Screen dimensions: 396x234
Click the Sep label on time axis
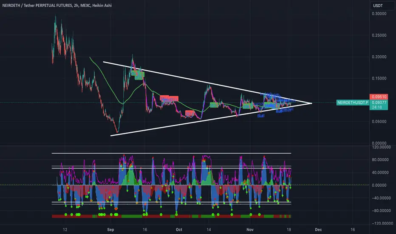coord(110,230)
